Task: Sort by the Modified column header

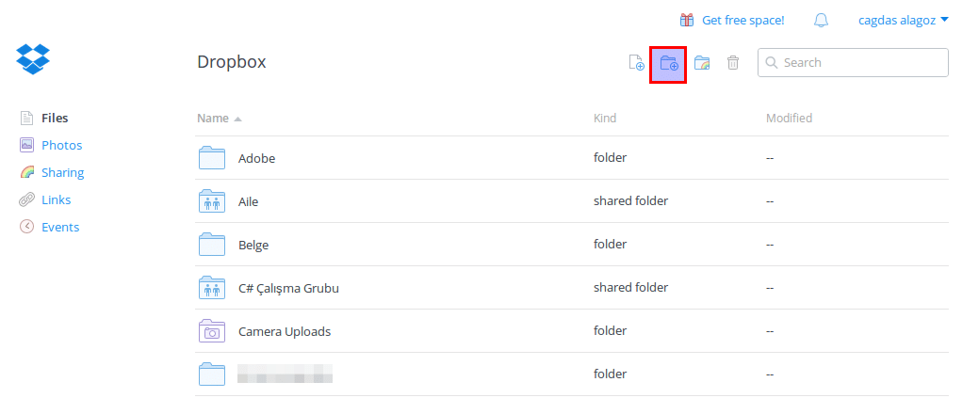Action: [789, 118]
